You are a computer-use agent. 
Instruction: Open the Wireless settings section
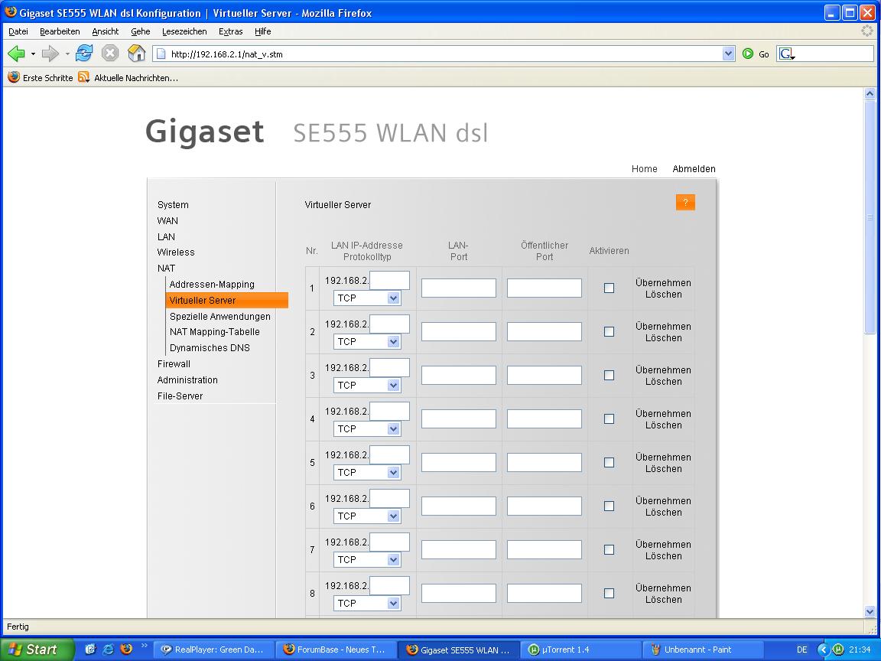tap(176, 252)
